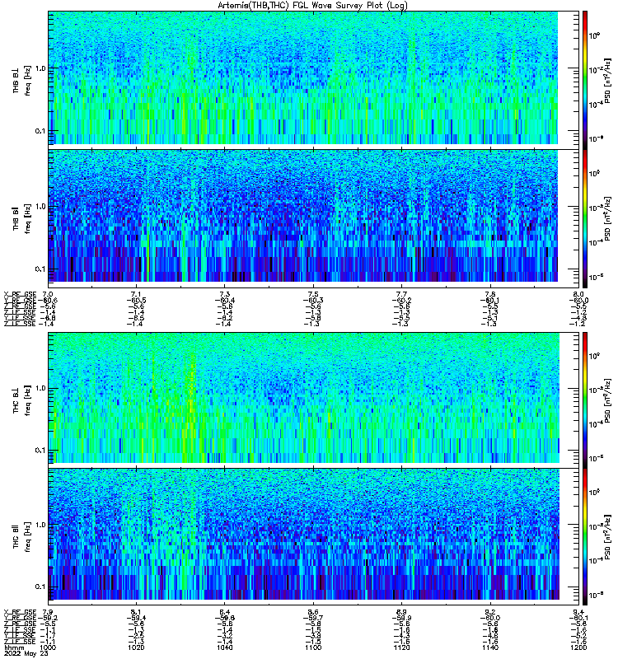
Task: Click the color bar beside THB B-perpendicular panel
Action: pos(585,80)
